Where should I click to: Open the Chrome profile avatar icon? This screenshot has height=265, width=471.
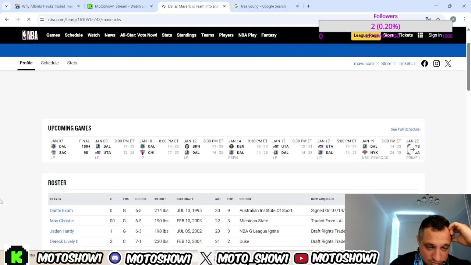pyautogui.click(x=453, y=19)
